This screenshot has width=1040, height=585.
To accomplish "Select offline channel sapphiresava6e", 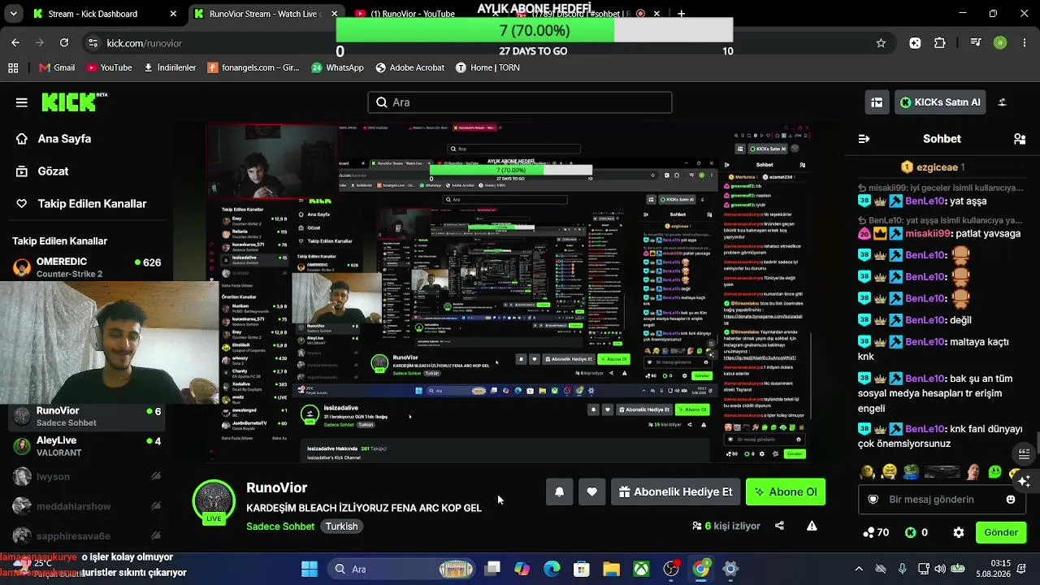I will 86,535.
